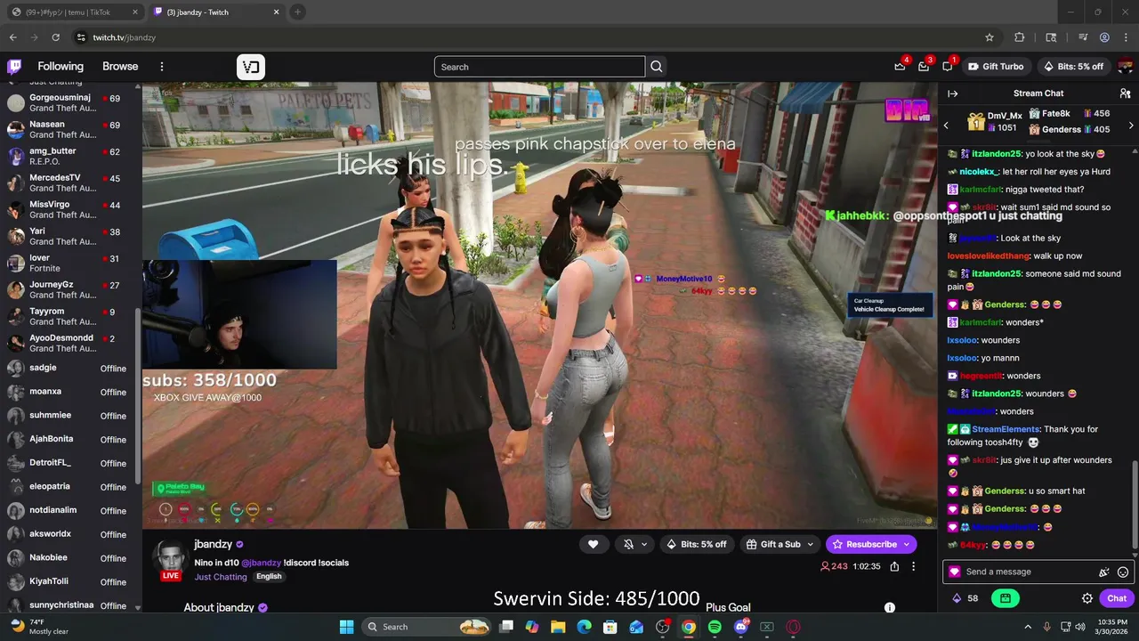The height and width of the screenshot is (641, 1139).
Task: Show hidden system tray icons
Action: click(x=1028, y=627)
